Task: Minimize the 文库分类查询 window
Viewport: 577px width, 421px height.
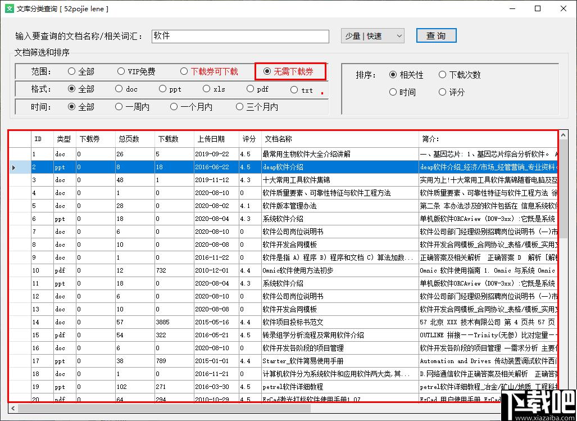Action: point(512,8)
